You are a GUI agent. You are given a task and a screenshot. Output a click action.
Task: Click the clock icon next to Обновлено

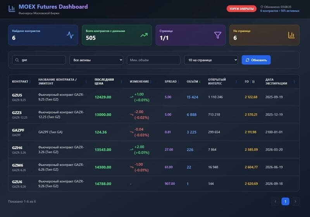coord(262,7)
